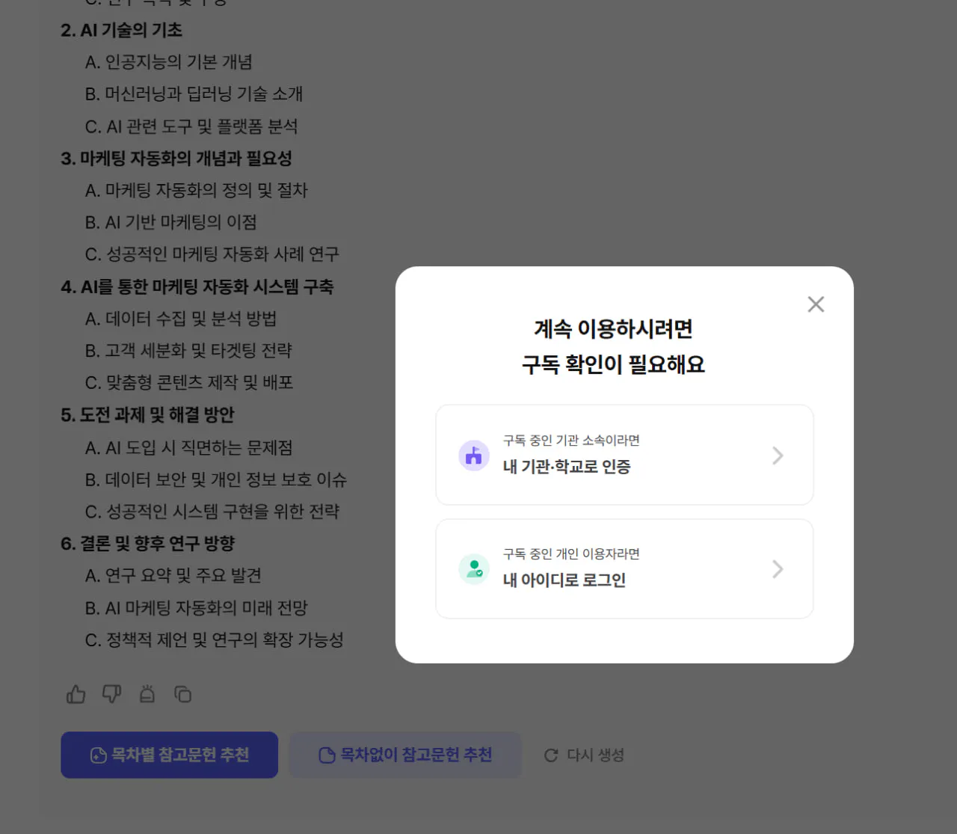Click subheading B. AI 기반 마케팅의 이점
957x834 pixels.
(172, 221)
